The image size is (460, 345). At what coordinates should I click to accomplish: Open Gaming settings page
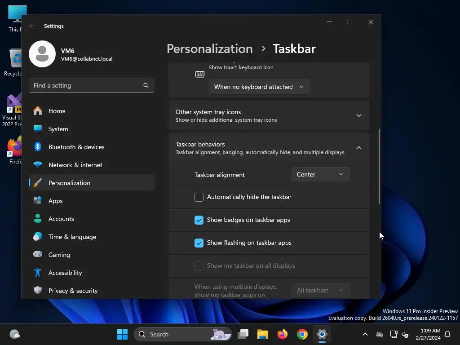pos(92,254)
